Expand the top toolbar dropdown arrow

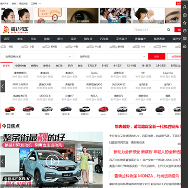coord(40,4)
